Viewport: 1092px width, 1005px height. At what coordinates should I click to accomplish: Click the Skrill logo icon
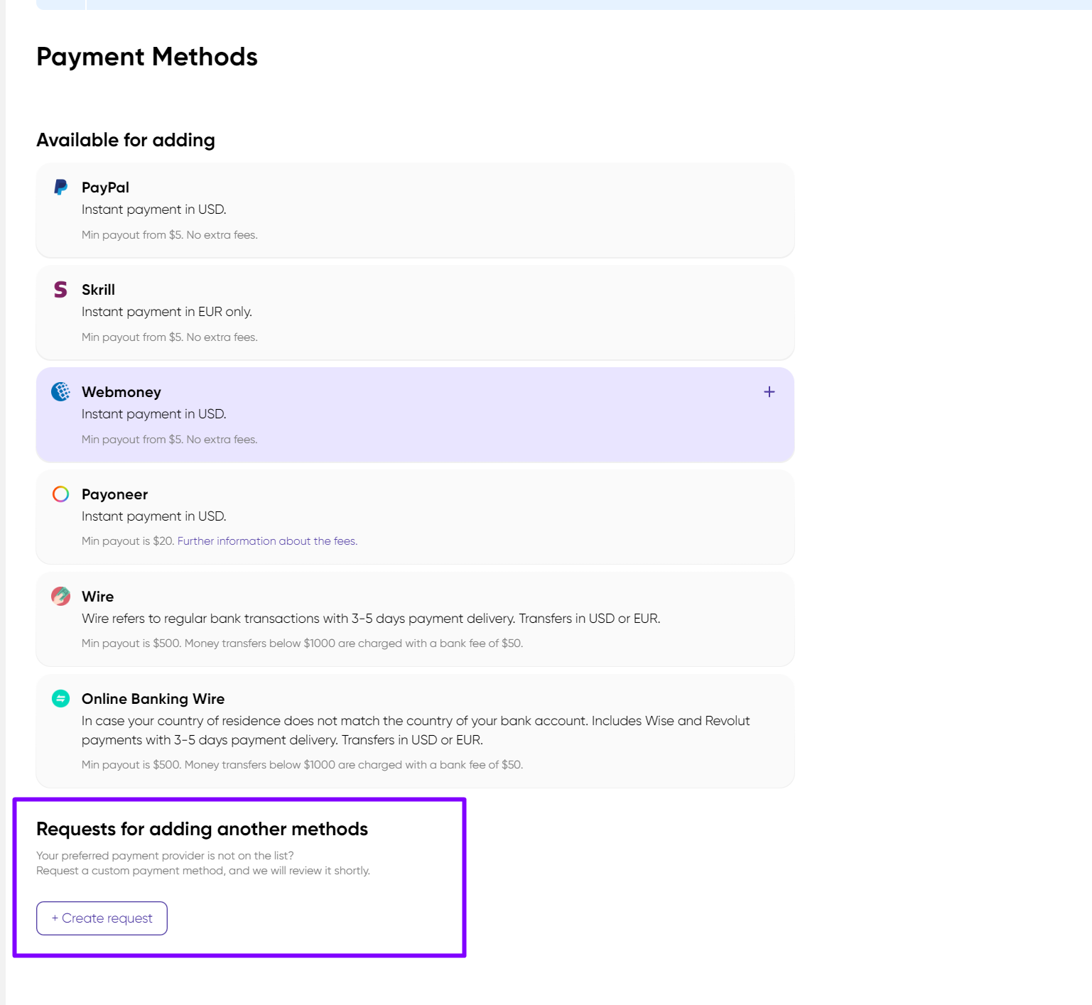pyautogui.click(x=60, y=290)
